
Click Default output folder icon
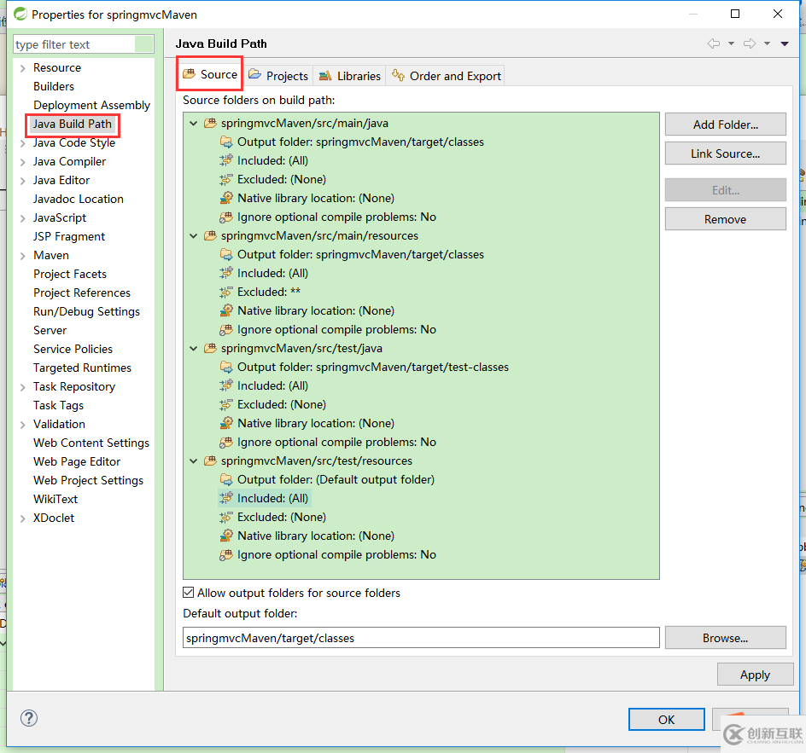point(226,479)
